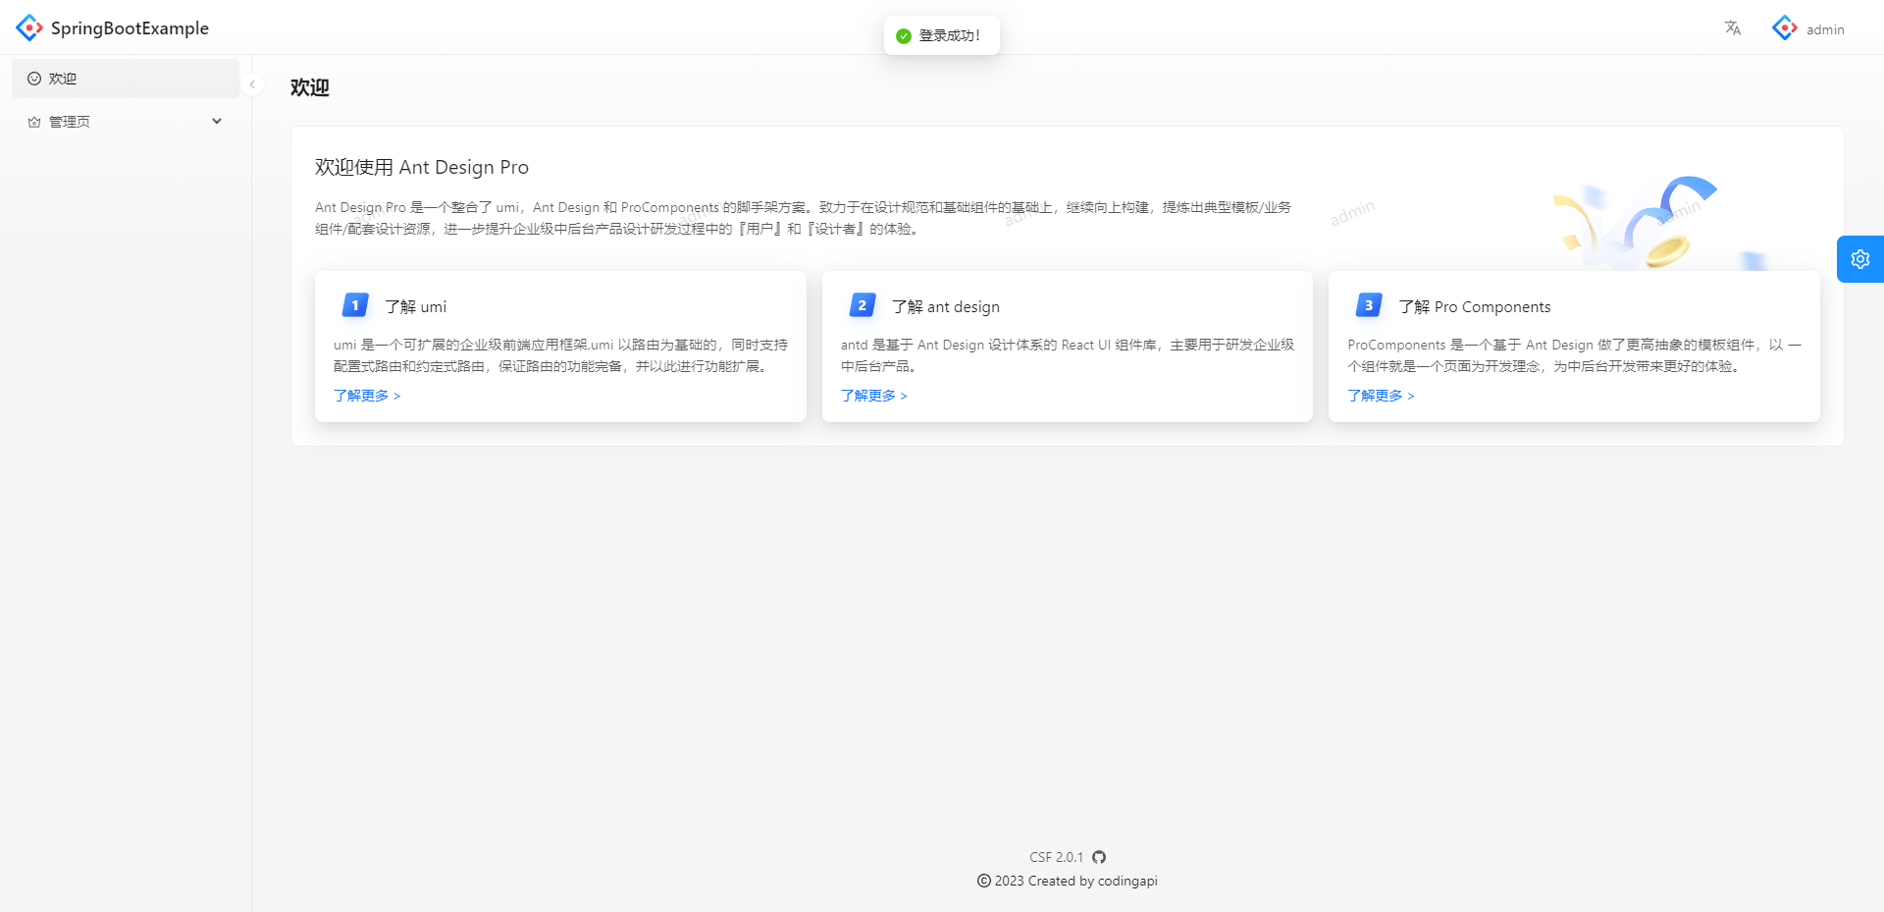Click the admin avatar icon
Screen dimensions: 1884x912
1785,28
